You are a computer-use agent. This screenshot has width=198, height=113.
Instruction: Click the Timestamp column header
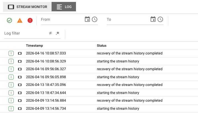tap(34, 46)
